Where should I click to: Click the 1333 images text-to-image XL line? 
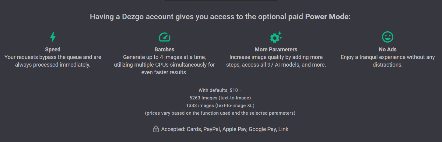(220, 106)
